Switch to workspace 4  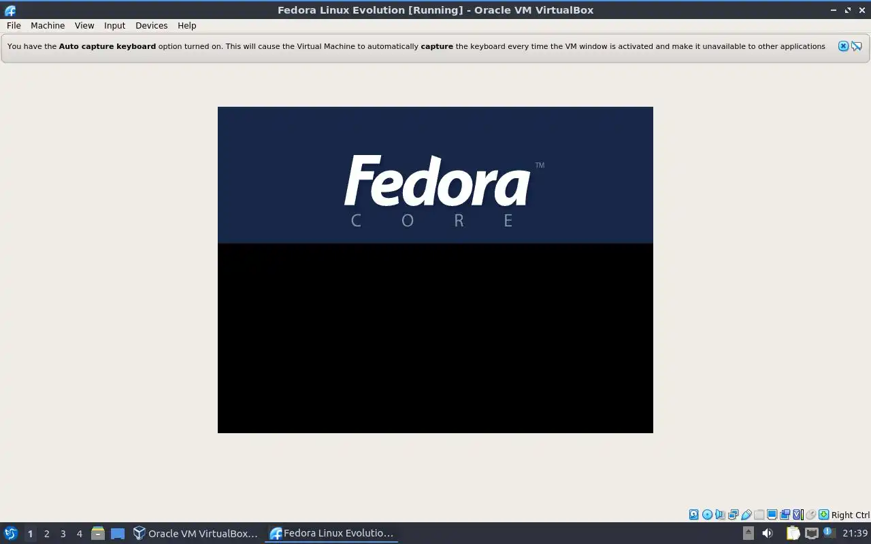pyautogui.click(x=79, y=534)
